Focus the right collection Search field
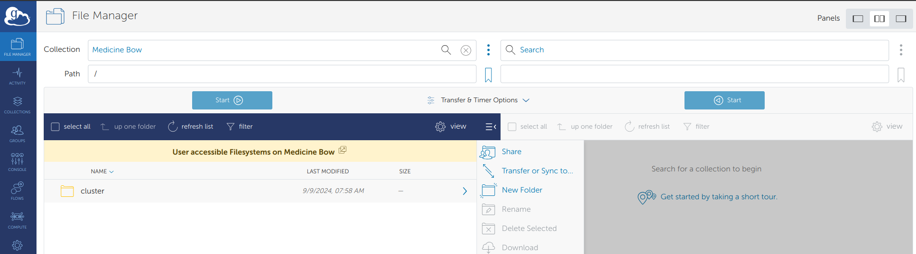 pos(695,50)
